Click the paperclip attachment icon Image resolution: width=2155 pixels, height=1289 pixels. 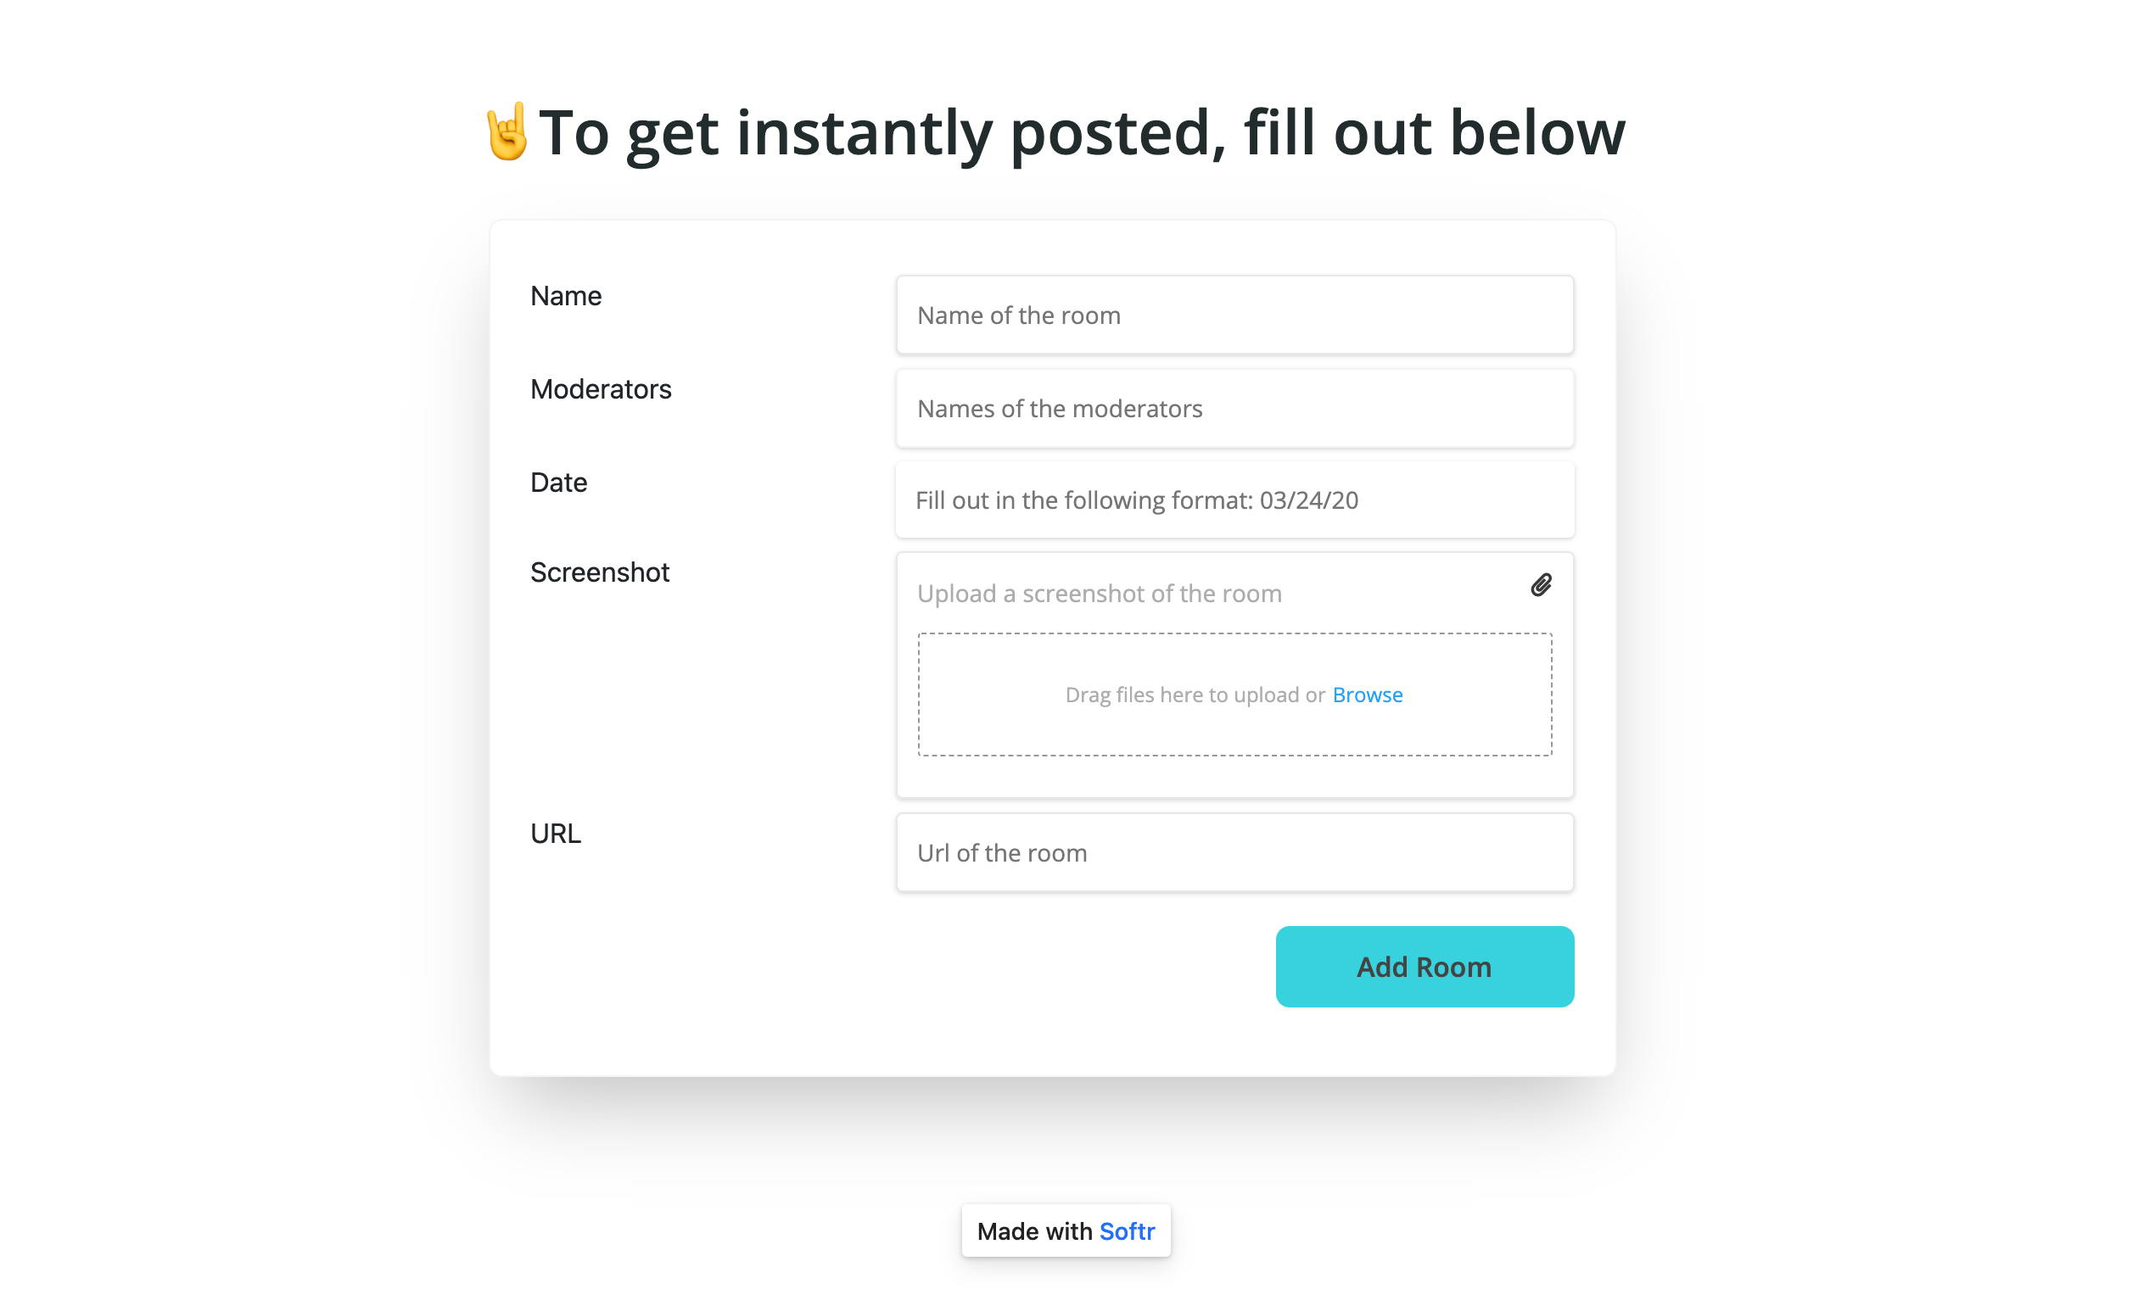click(x=1541, y=584)
